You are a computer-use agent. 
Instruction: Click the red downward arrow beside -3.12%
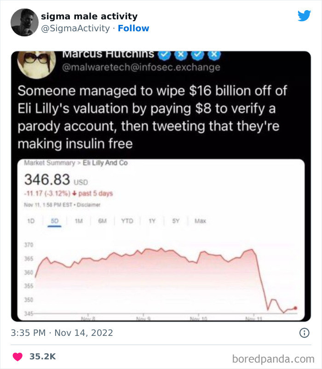click(74, 194)
